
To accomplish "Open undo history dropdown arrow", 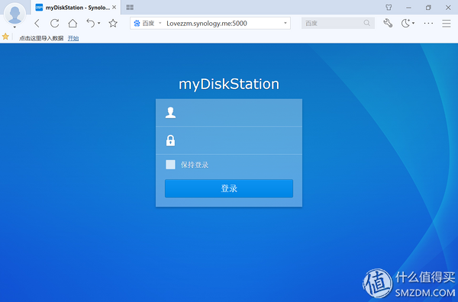I will pos(99,23).
